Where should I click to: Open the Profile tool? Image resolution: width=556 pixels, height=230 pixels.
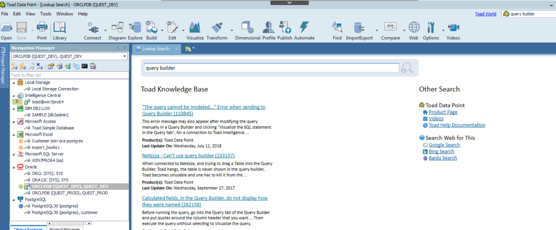click(x=269, y=28)
